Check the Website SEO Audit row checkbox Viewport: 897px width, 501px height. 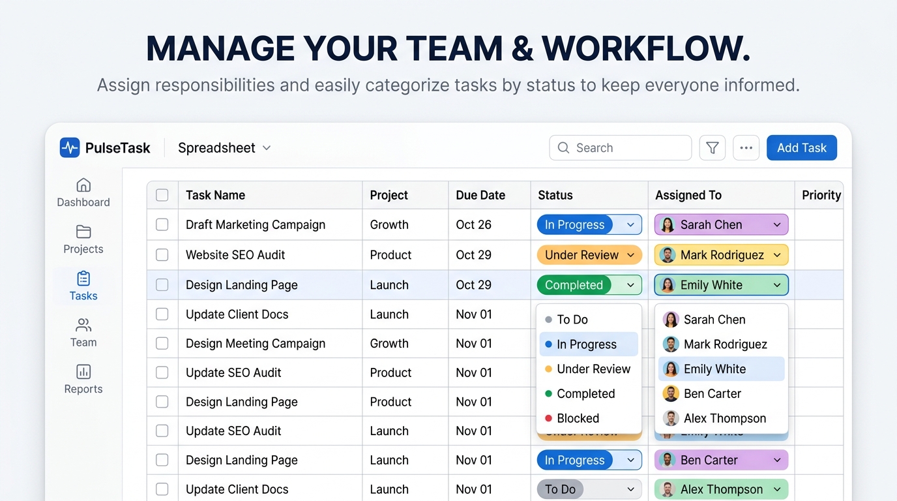point(162,255)
